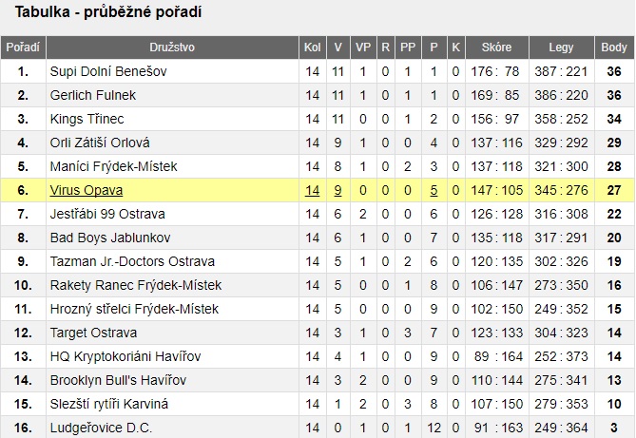This screenshot has width=636, height=438.
Task: Select the Target Ostrava team name
Action: pyautogui.click(x=93, y=333)
